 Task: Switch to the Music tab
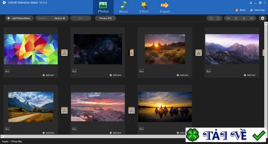pos(124,7)
